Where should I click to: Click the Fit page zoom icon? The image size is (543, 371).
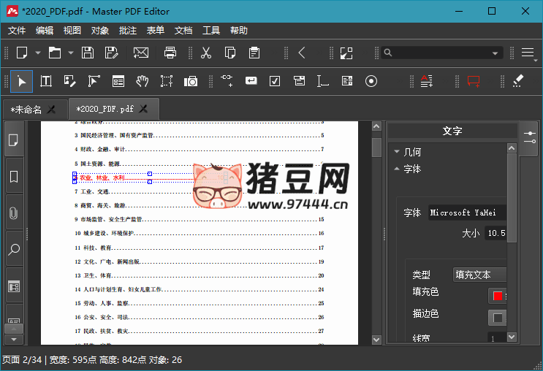point(346,53)
